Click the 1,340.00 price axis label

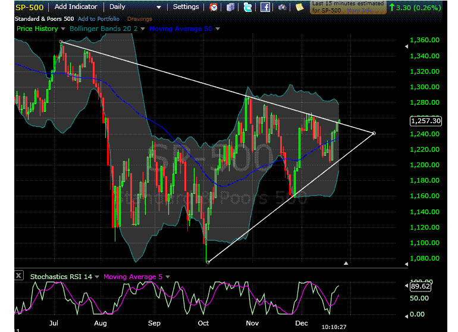click(x=425, y=56)
